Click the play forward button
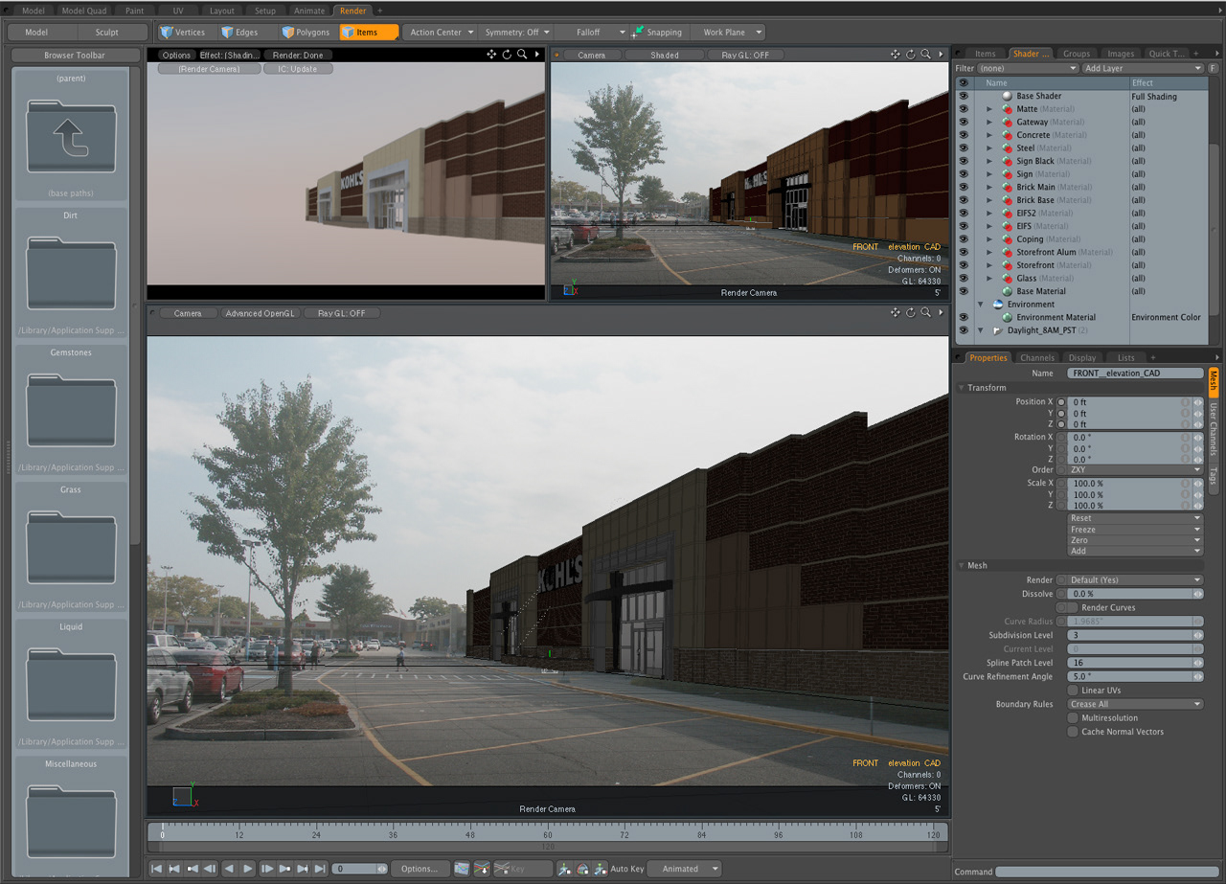The image size is (1226, 884). coord(248,869)
